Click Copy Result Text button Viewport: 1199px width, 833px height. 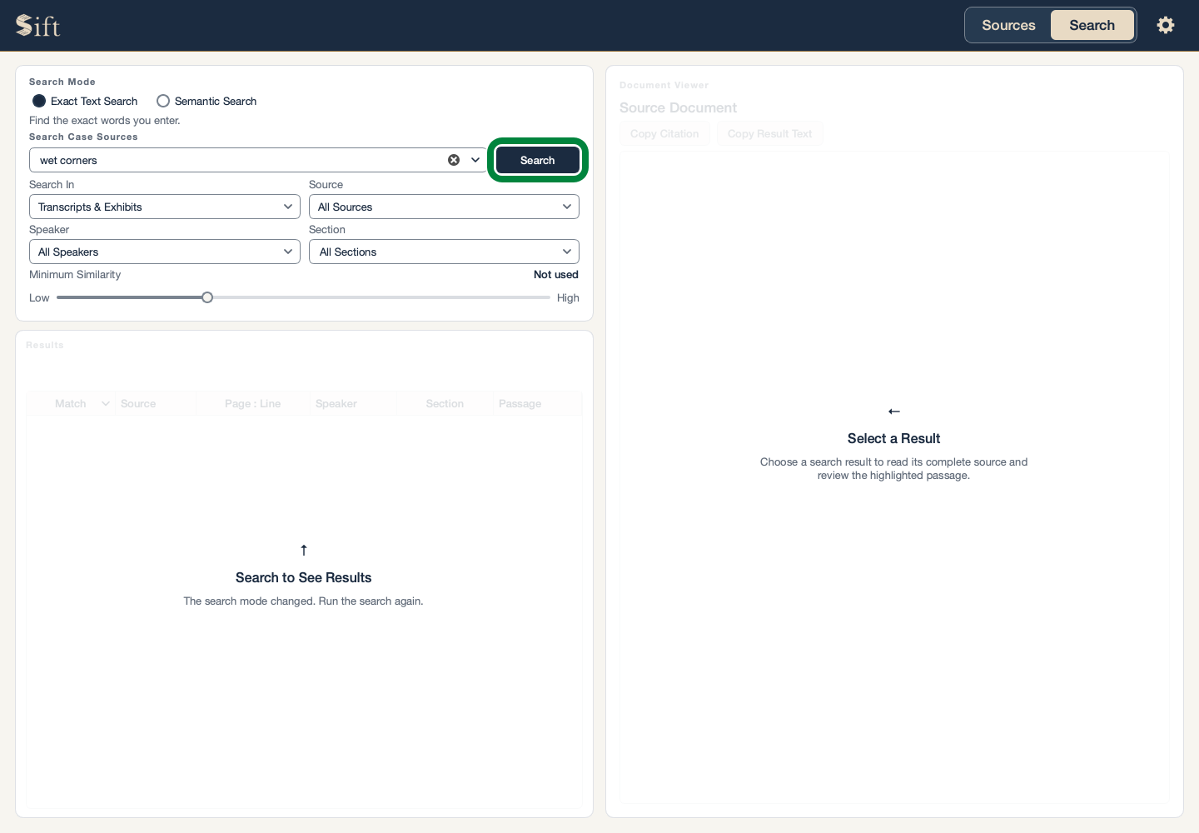tap(769, 133)
